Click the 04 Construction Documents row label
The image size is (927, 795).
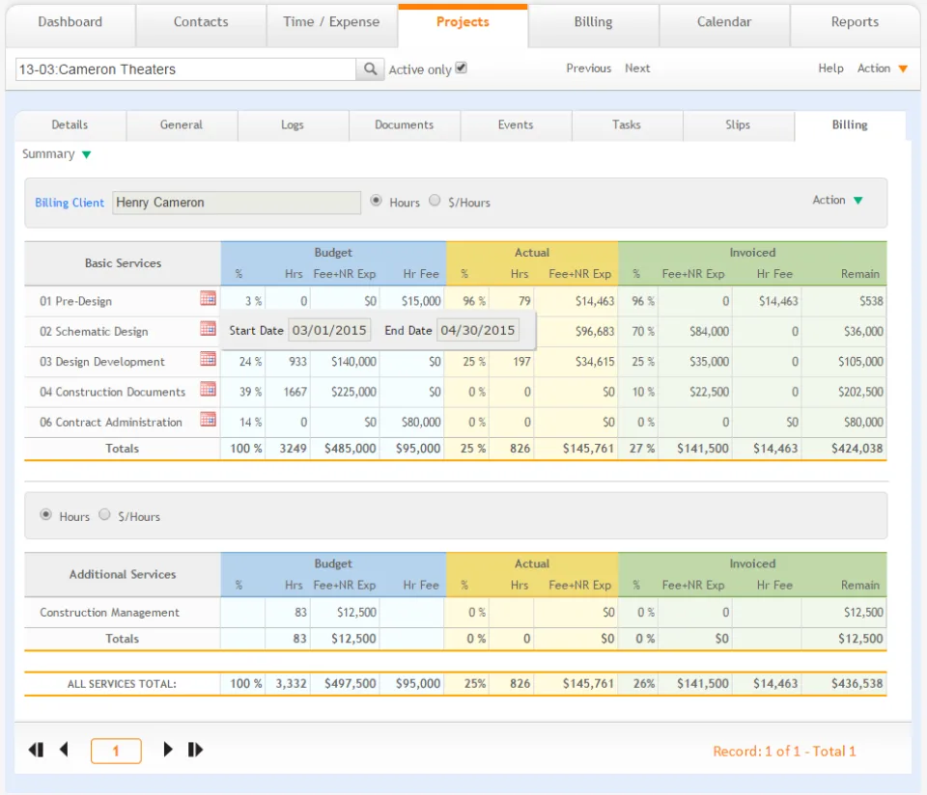click(112, 392)
